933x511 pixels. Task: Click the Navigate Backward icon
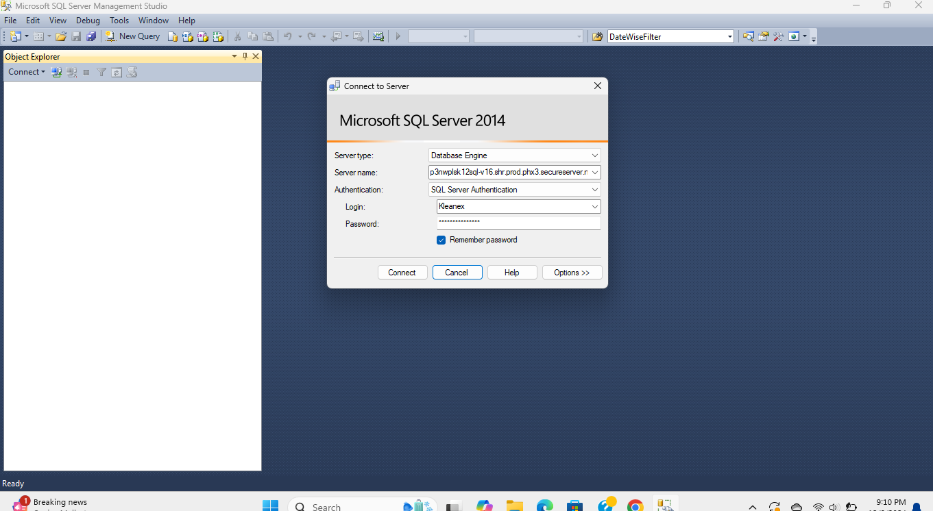[335, 36]
